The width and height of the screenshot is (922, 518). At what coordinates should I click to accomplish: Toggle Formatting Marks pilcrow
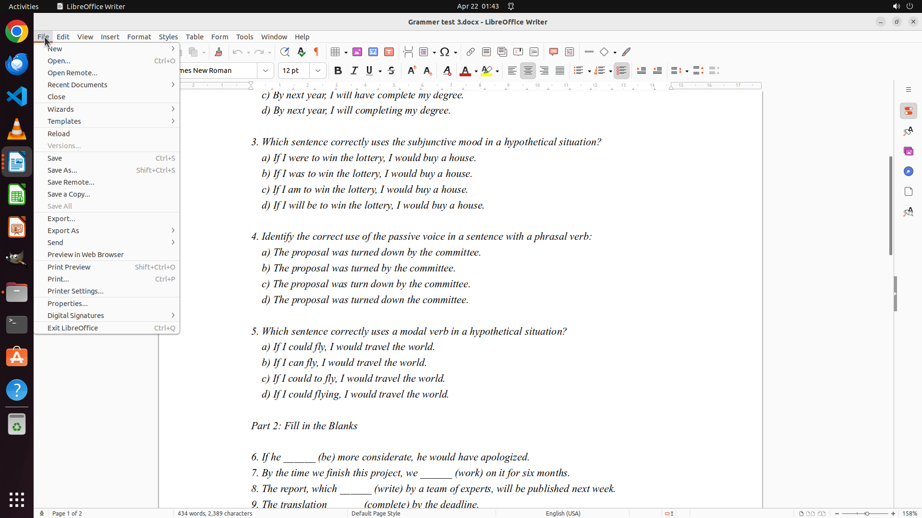(316, 52)
